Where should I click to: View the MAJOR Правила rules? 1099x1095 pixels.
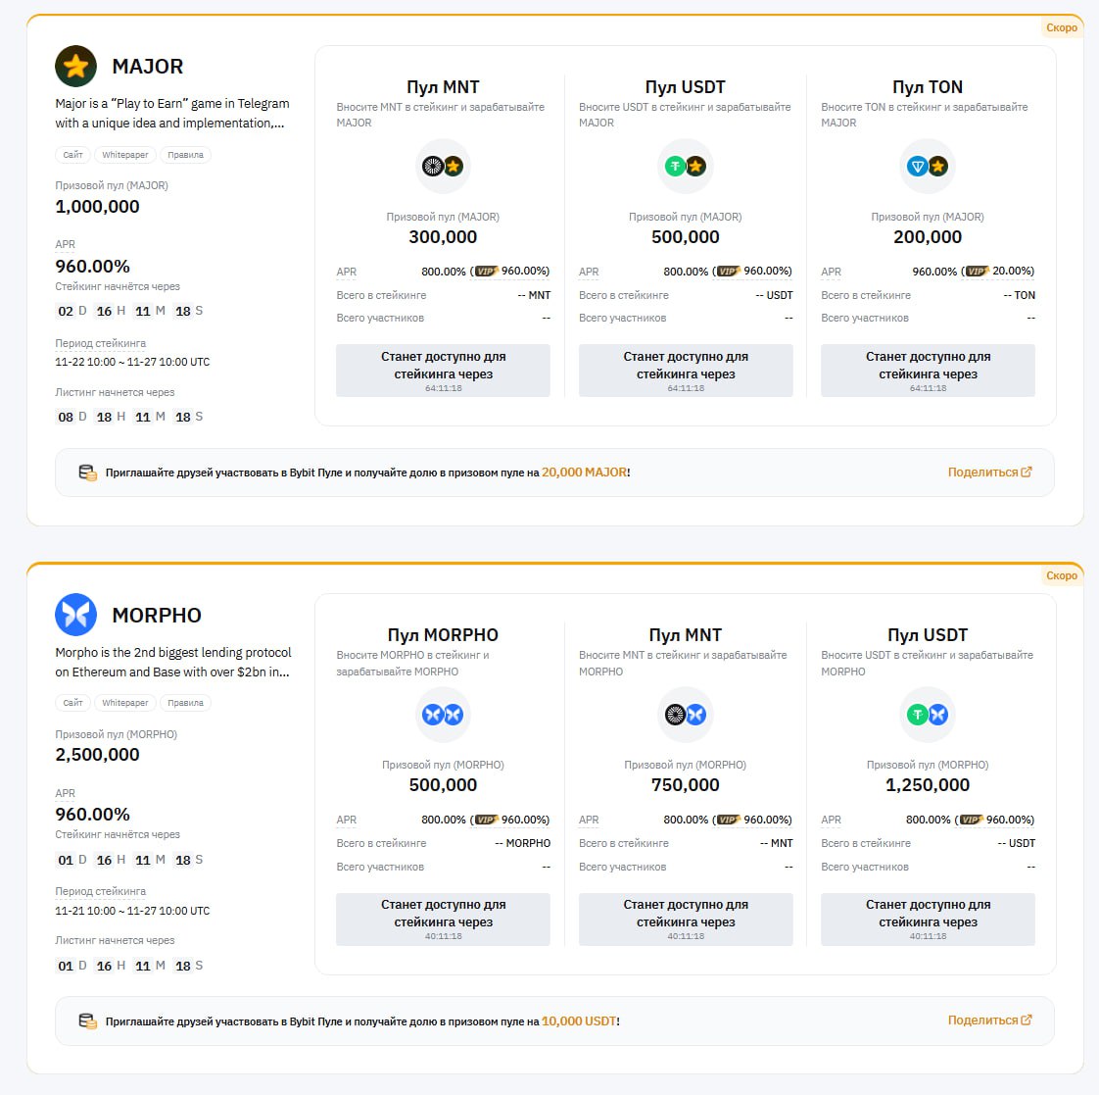[x=186, y=154]
